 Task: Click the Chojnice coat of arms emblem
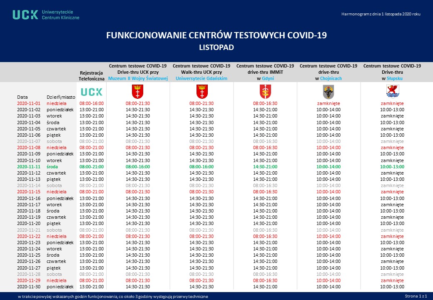click(328, 92)
